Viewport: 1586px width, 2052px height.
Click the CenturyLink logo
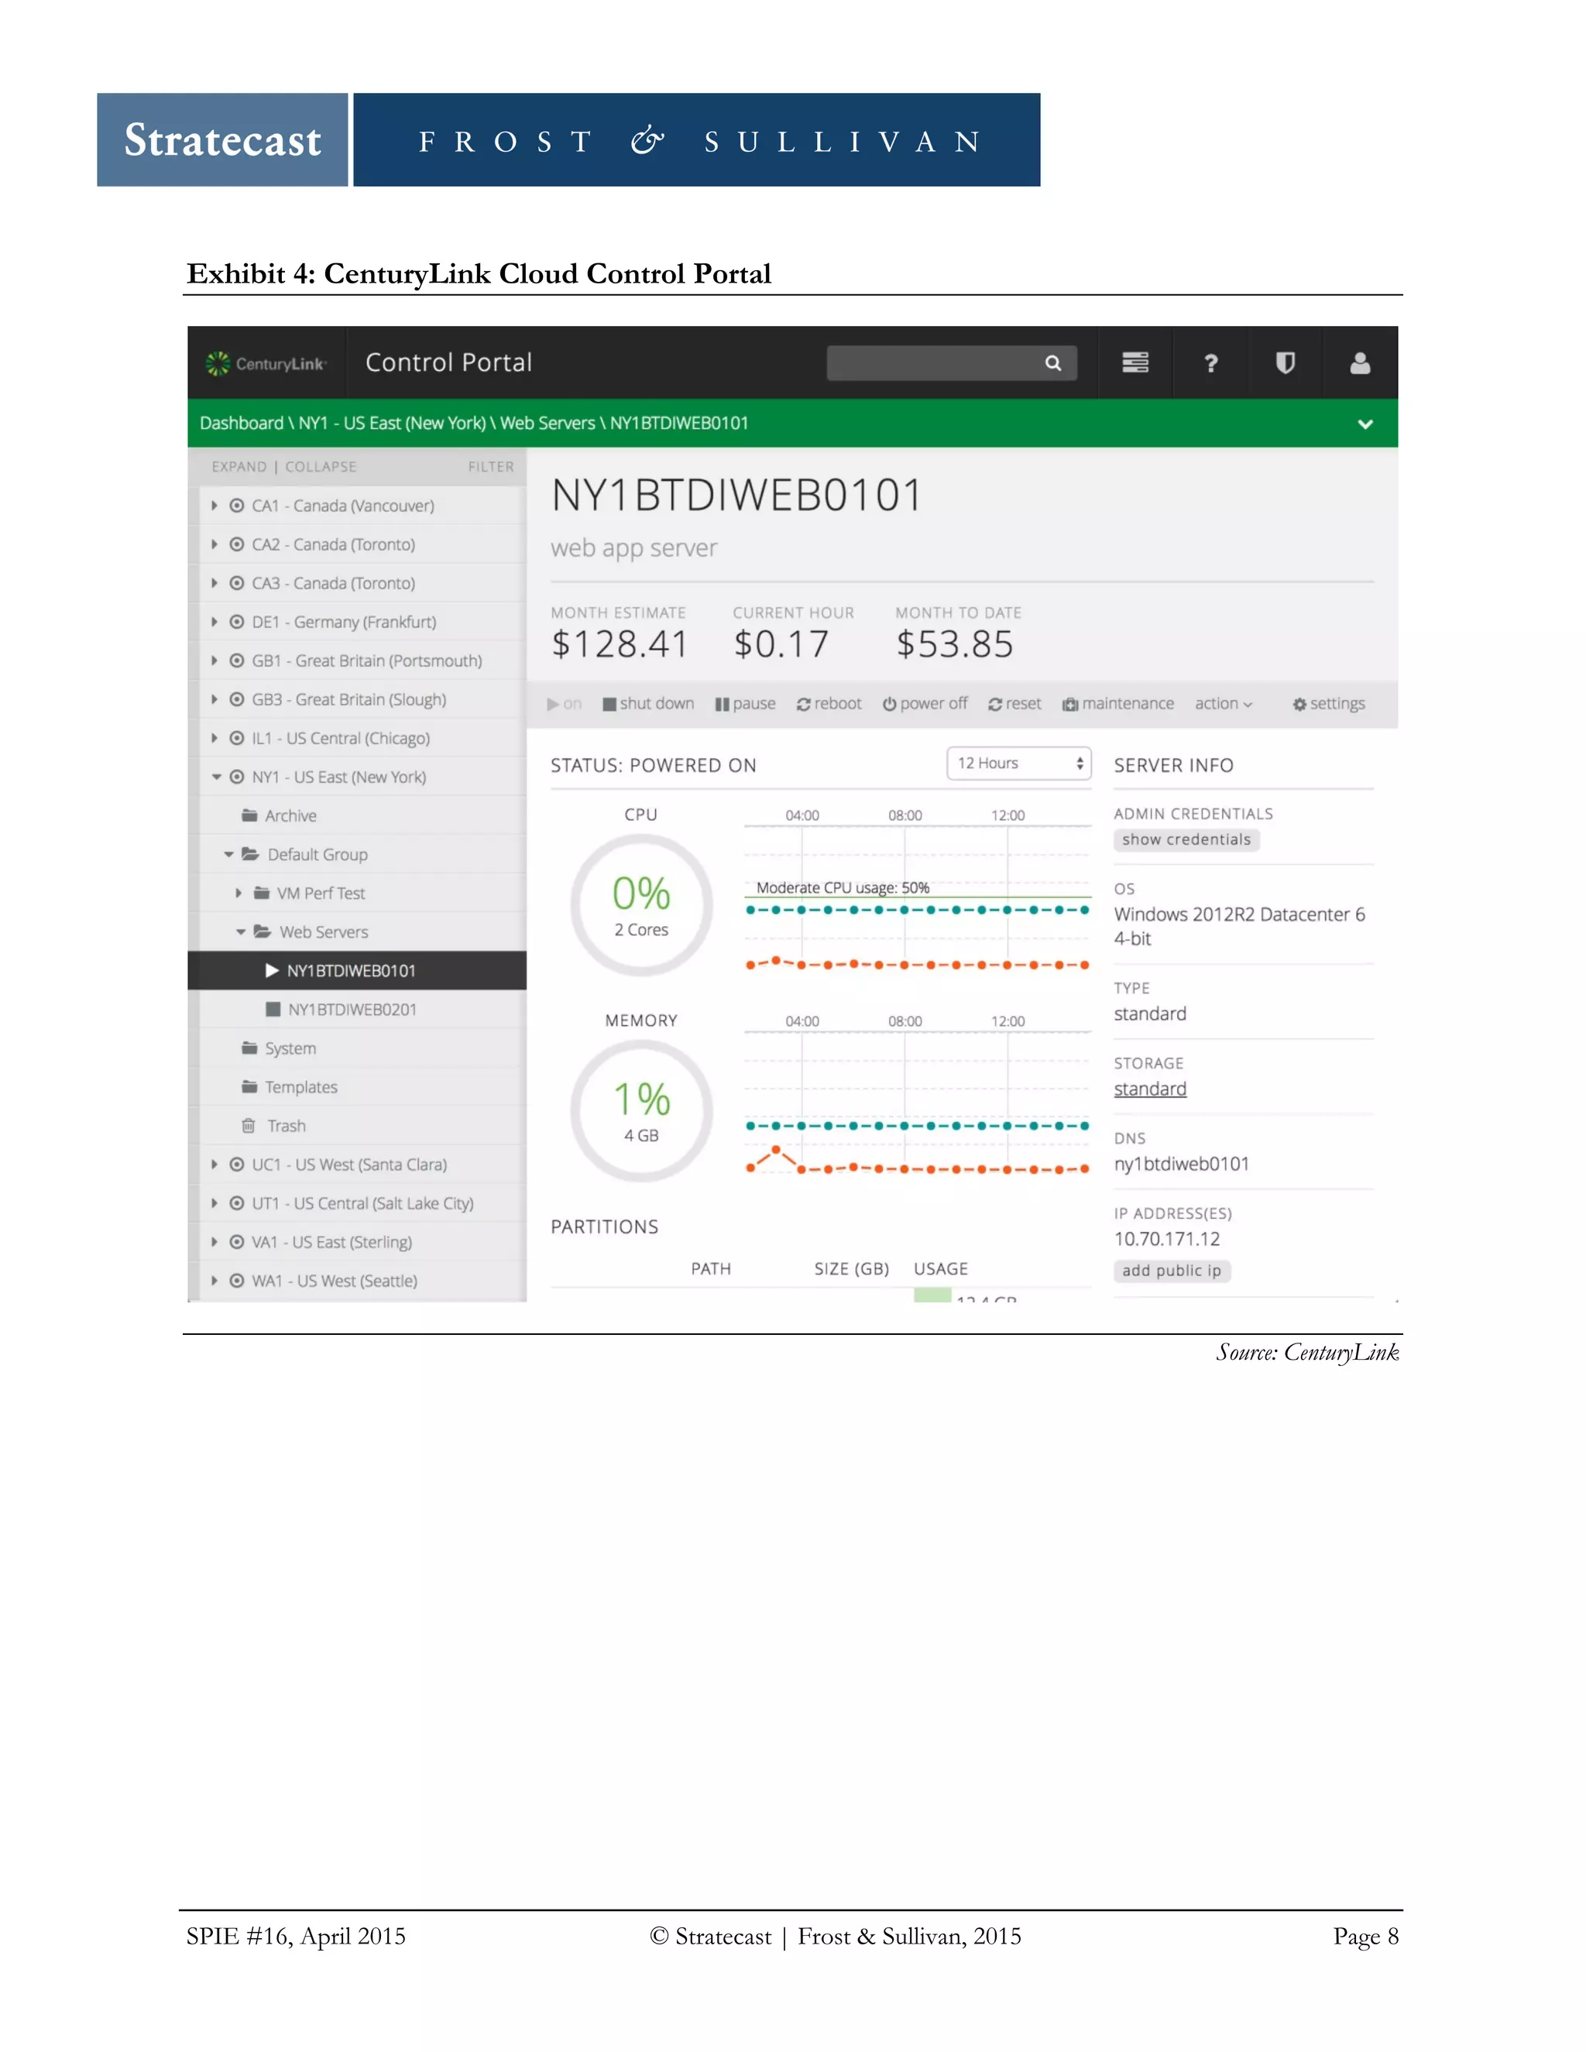click(266, 364)
